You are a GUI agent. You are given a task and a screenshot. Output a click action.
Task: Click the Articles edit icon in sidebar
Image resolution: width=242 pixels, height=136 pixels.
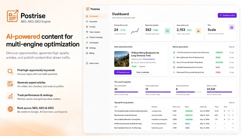coord(87,27)
